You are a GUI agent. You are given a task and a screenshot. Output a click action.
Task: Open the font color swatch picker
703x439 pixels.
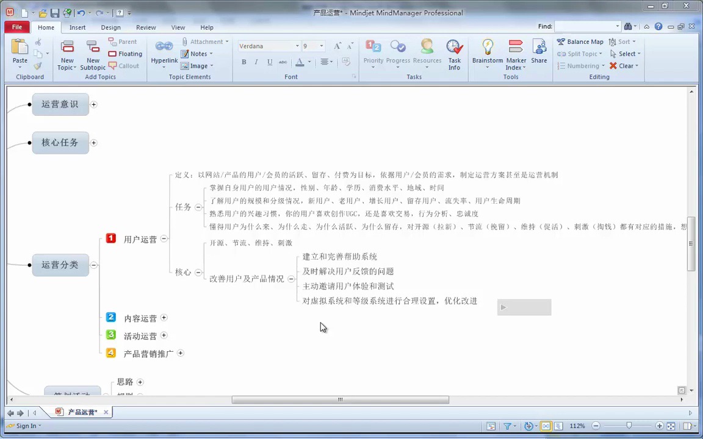[308, 62]
